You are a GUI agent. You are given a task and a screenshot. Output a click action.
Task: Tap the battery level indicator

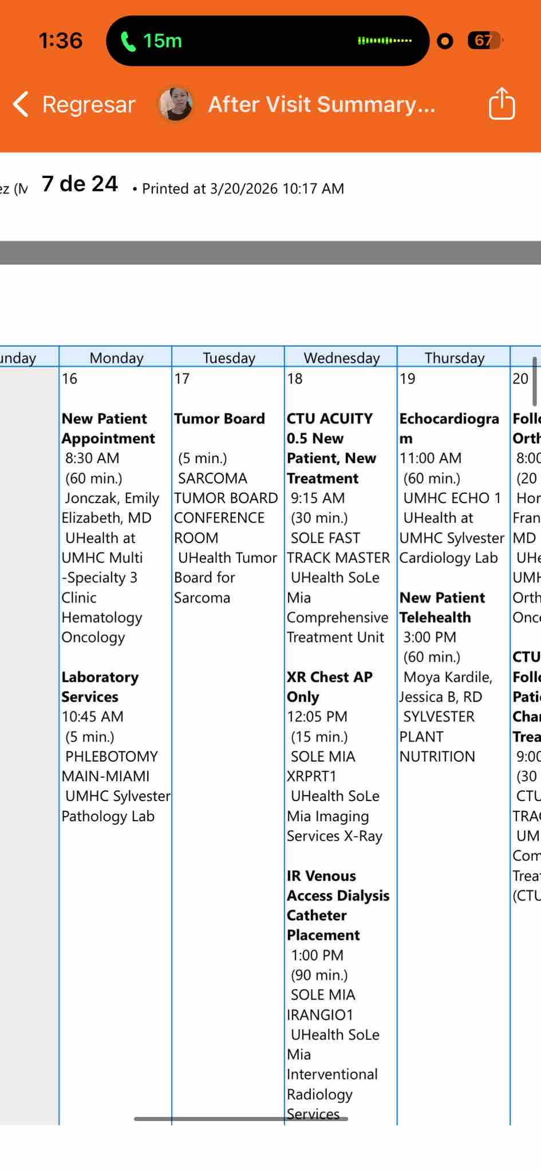pos(484,41)
